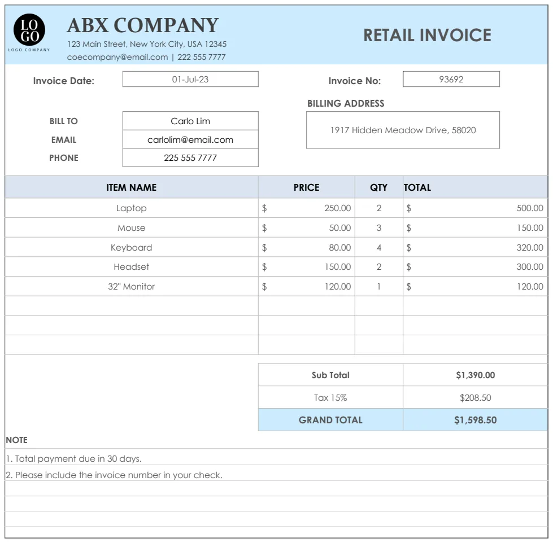553x543 pixels.
Task: Click the GRAND TOTAL label
Action: [x=330, y=420]
